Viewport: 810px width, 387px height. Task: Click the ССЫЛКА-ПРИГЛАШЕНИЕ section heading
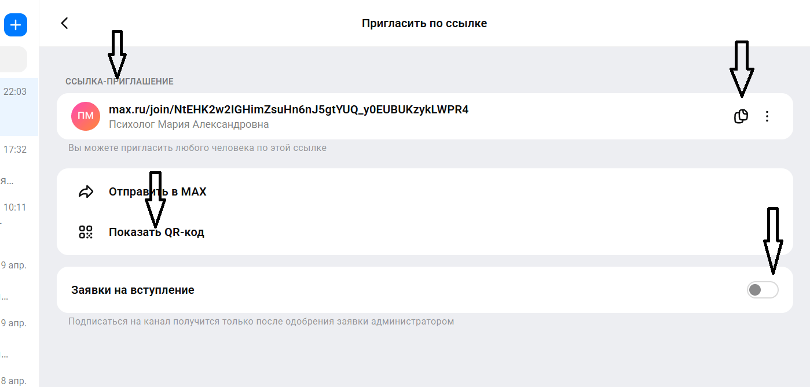tap(119, 82)
